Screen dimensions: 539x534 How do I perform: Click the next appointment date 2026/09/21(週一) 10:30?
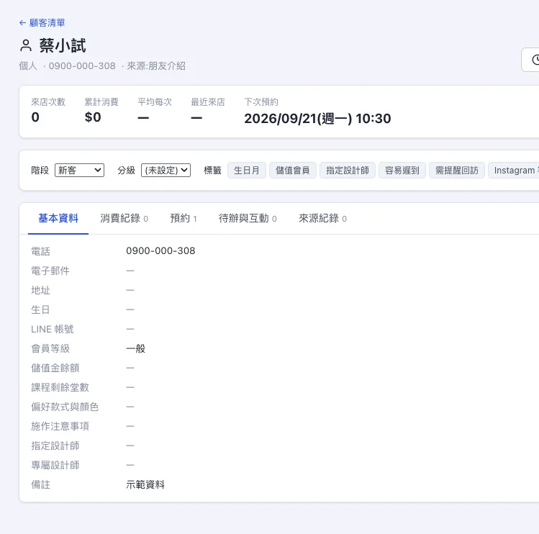[x=317, y=119]
